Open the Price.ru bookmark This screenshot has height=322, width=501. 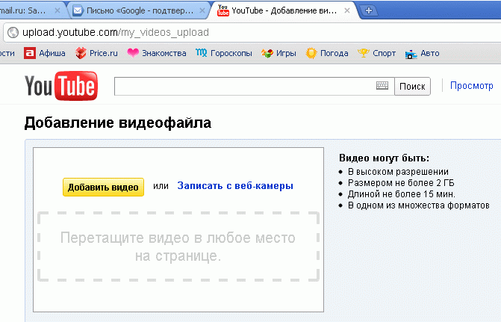[x=96, y=53]
